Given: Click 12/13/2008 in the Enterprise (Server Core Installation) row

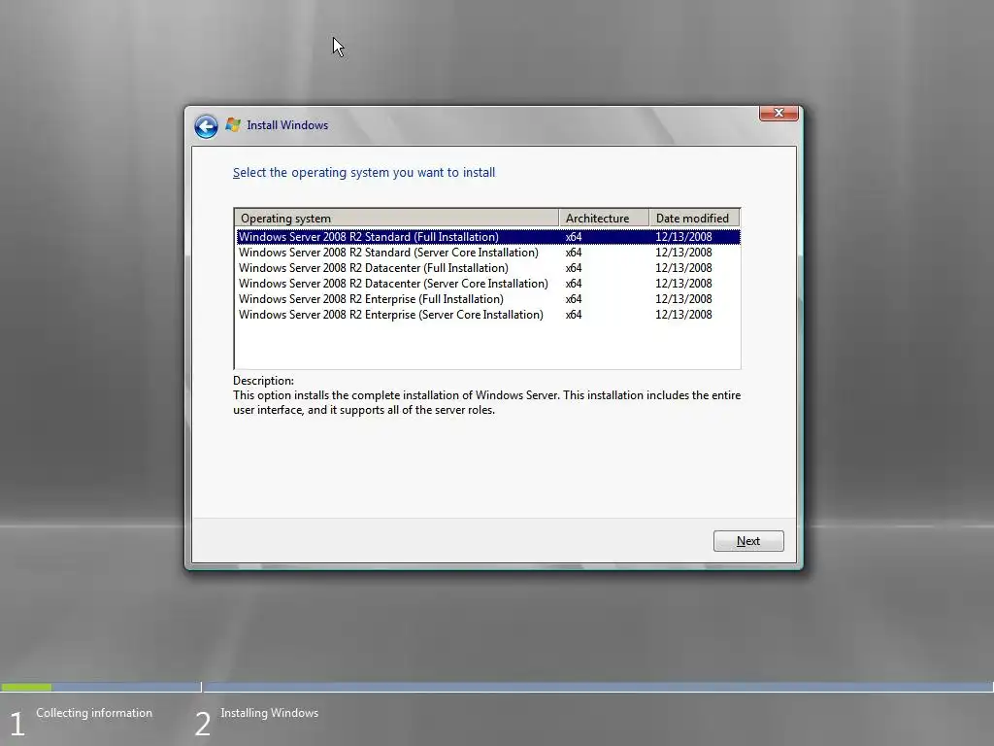Looking at the screenshot, I should pos(683,315).
